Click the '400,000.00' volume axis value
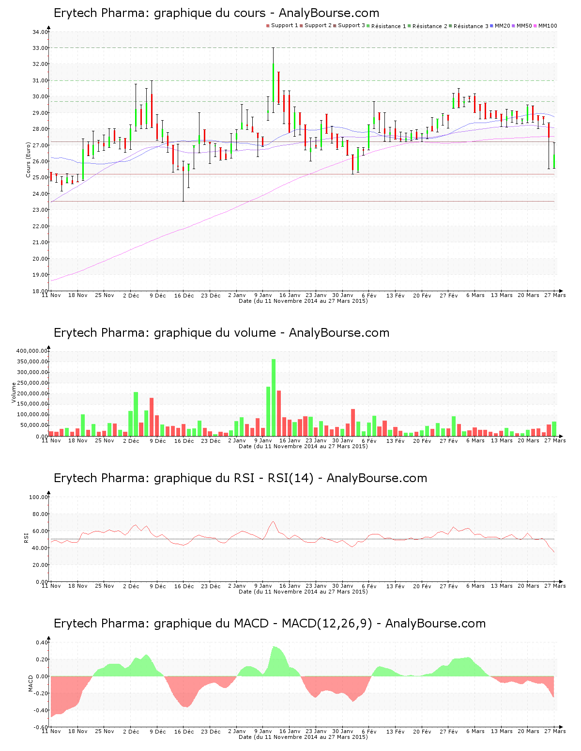The height and width of the screenshot is (751, 581). pos(32,351)
